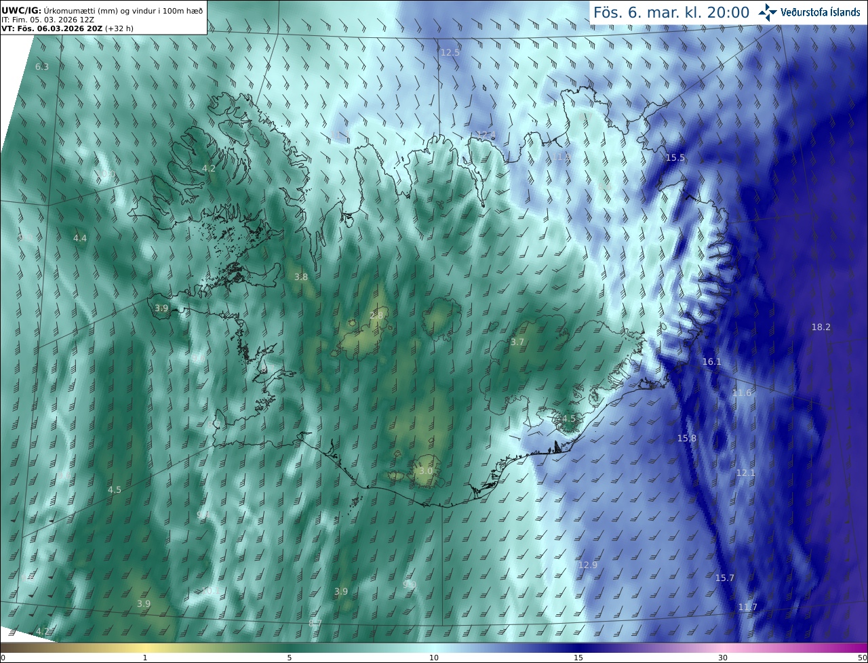Click the 11.6 value on the map

pos(743,393)
